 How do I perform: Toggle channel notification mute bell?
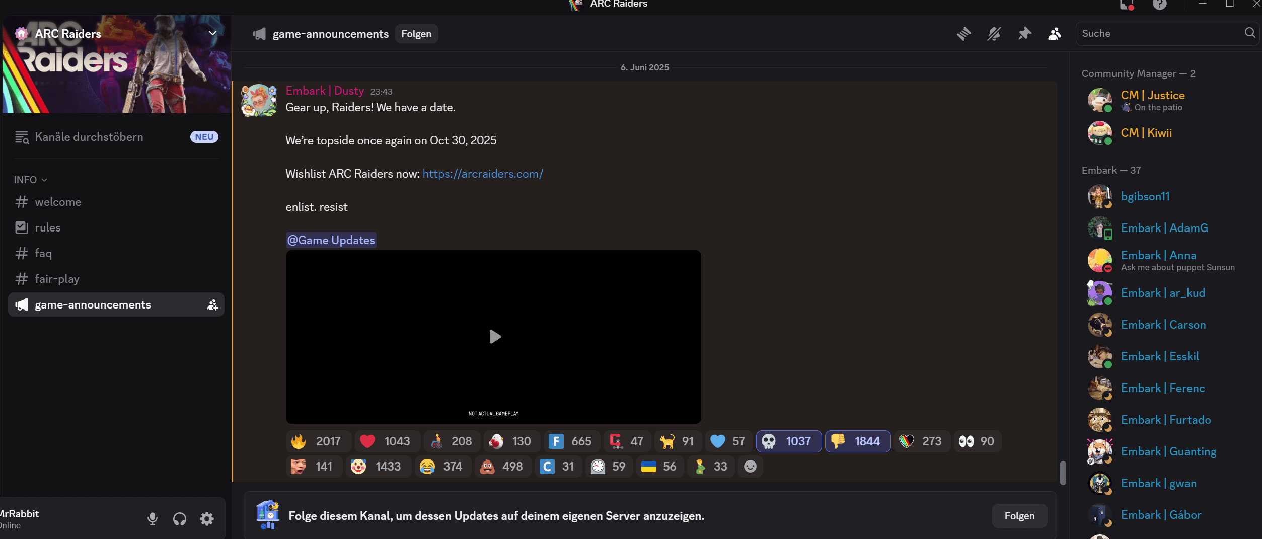994,34
